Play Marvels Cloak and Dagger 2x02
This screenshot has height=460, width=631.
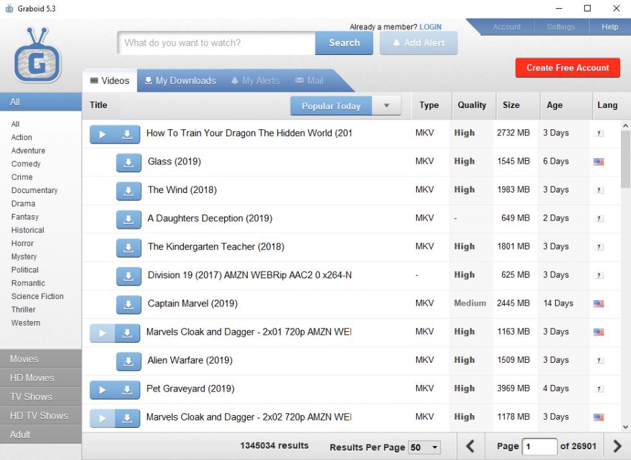pos(102,418)
